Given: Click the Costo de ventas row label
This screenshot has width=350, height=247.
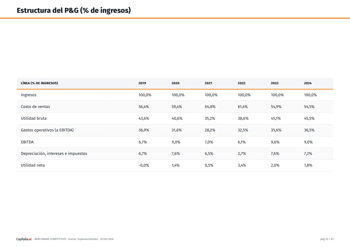Looking at the screenshot, I should 36,107.
